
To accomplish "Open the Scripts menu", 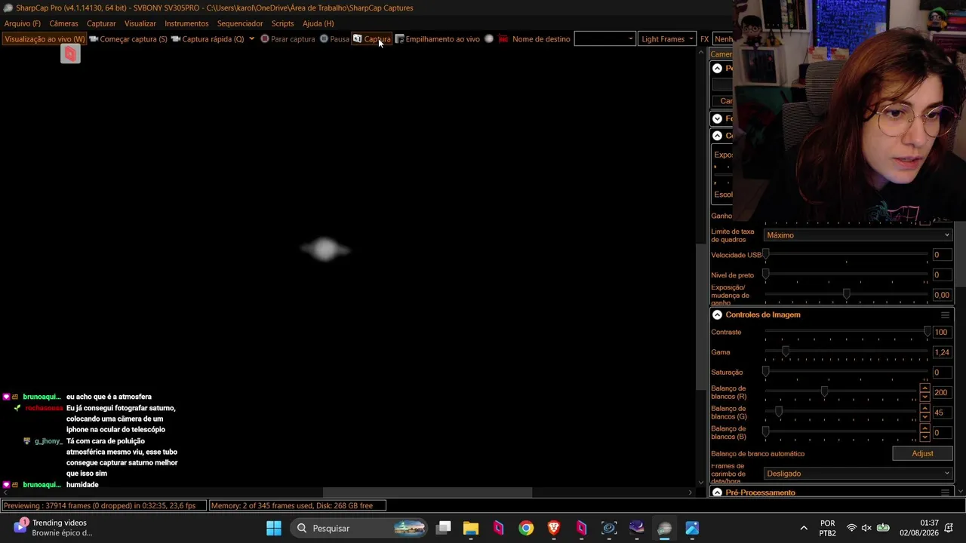I will coord(282,23).
